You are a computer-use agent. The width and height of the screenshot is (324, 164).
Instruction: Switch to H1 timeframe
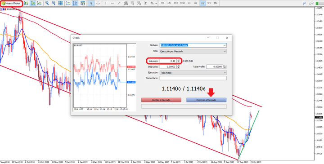tap(189, 3)
